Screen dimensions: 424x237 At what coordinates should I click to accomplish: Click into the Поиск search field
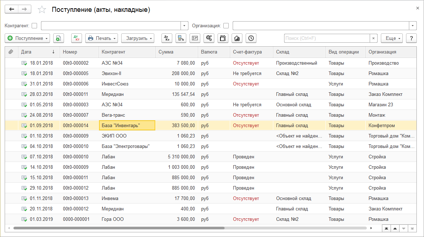point(327,38)
